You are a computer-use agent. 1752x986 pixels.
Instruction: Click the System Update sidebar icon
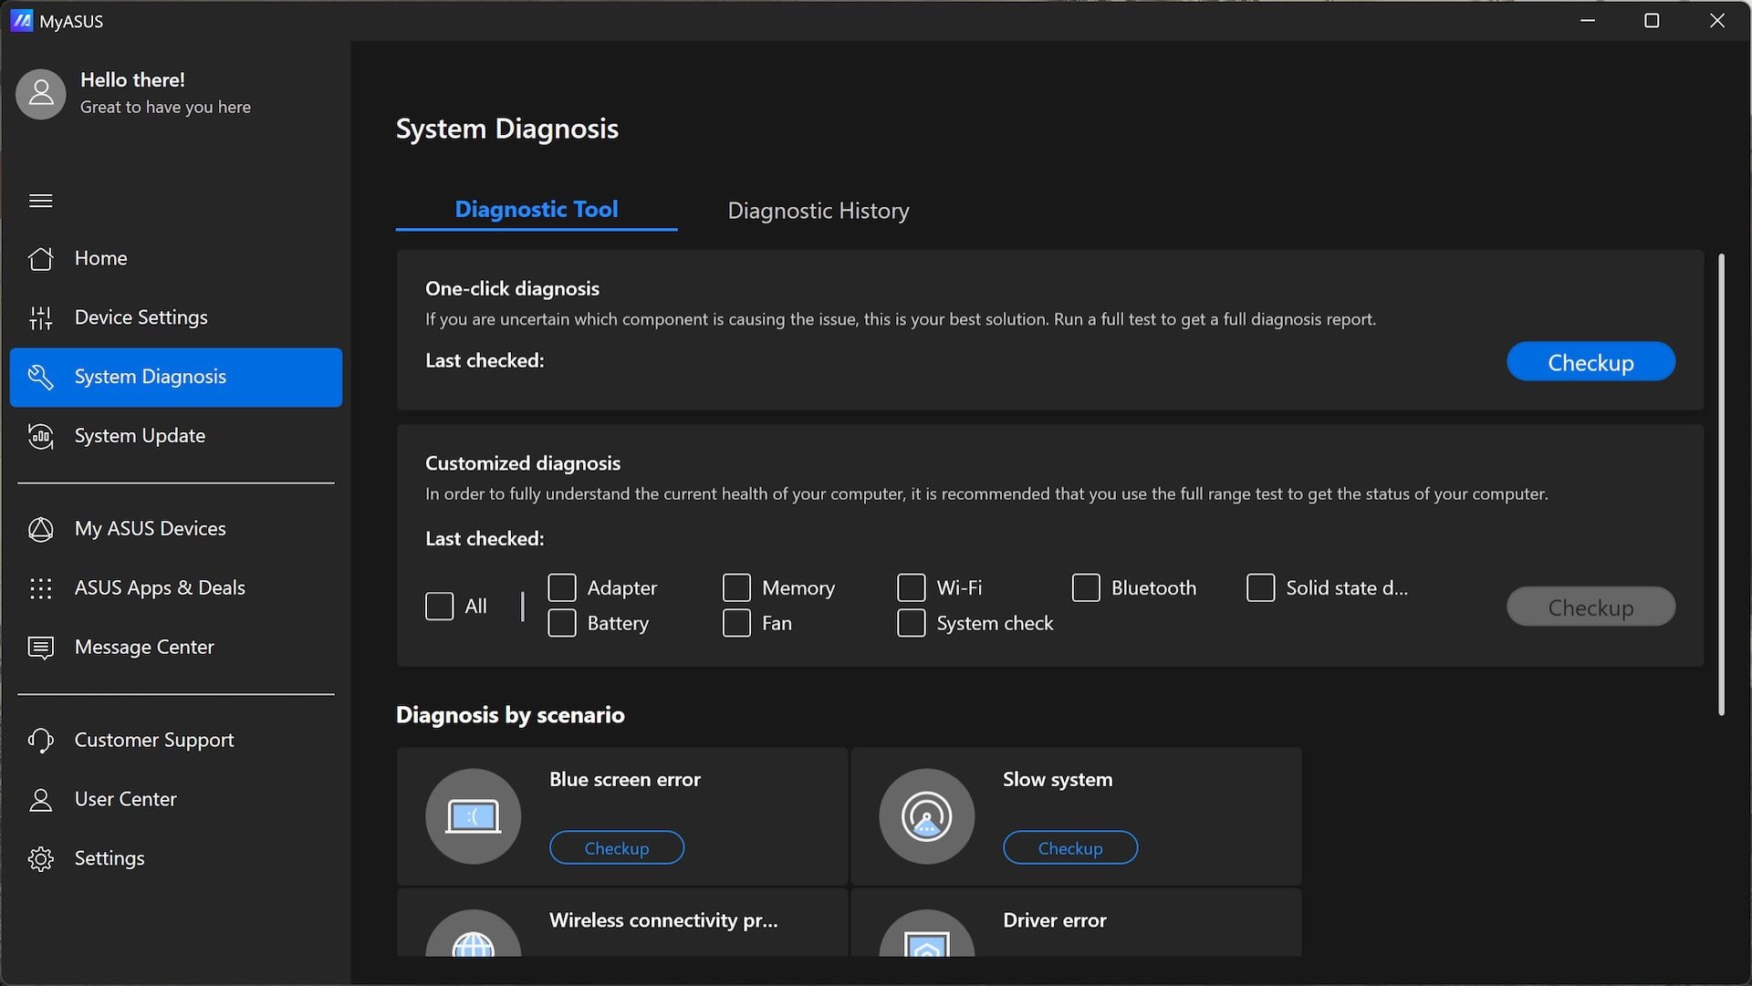pyautogui.click(x=41, y=437)
